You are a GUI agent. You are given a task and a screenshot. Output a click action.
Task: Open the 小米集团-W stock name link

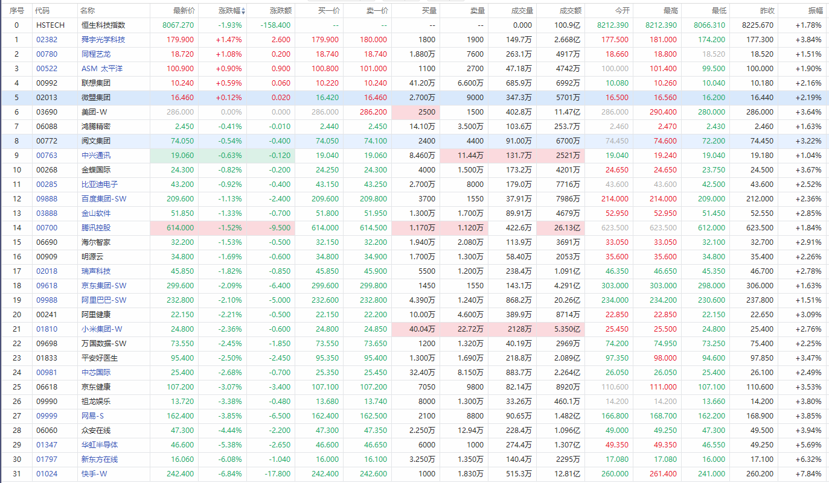click(x=102, y=329)
